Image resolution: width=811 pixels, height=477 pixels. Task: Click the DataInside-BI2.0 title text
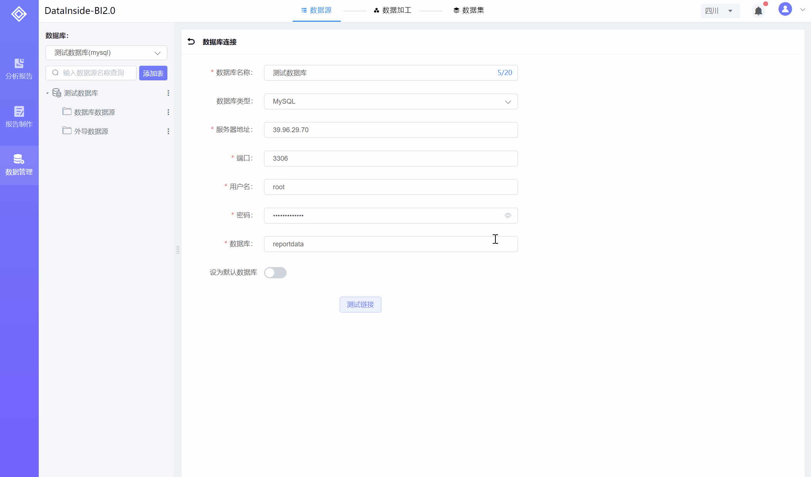point(80,11)
